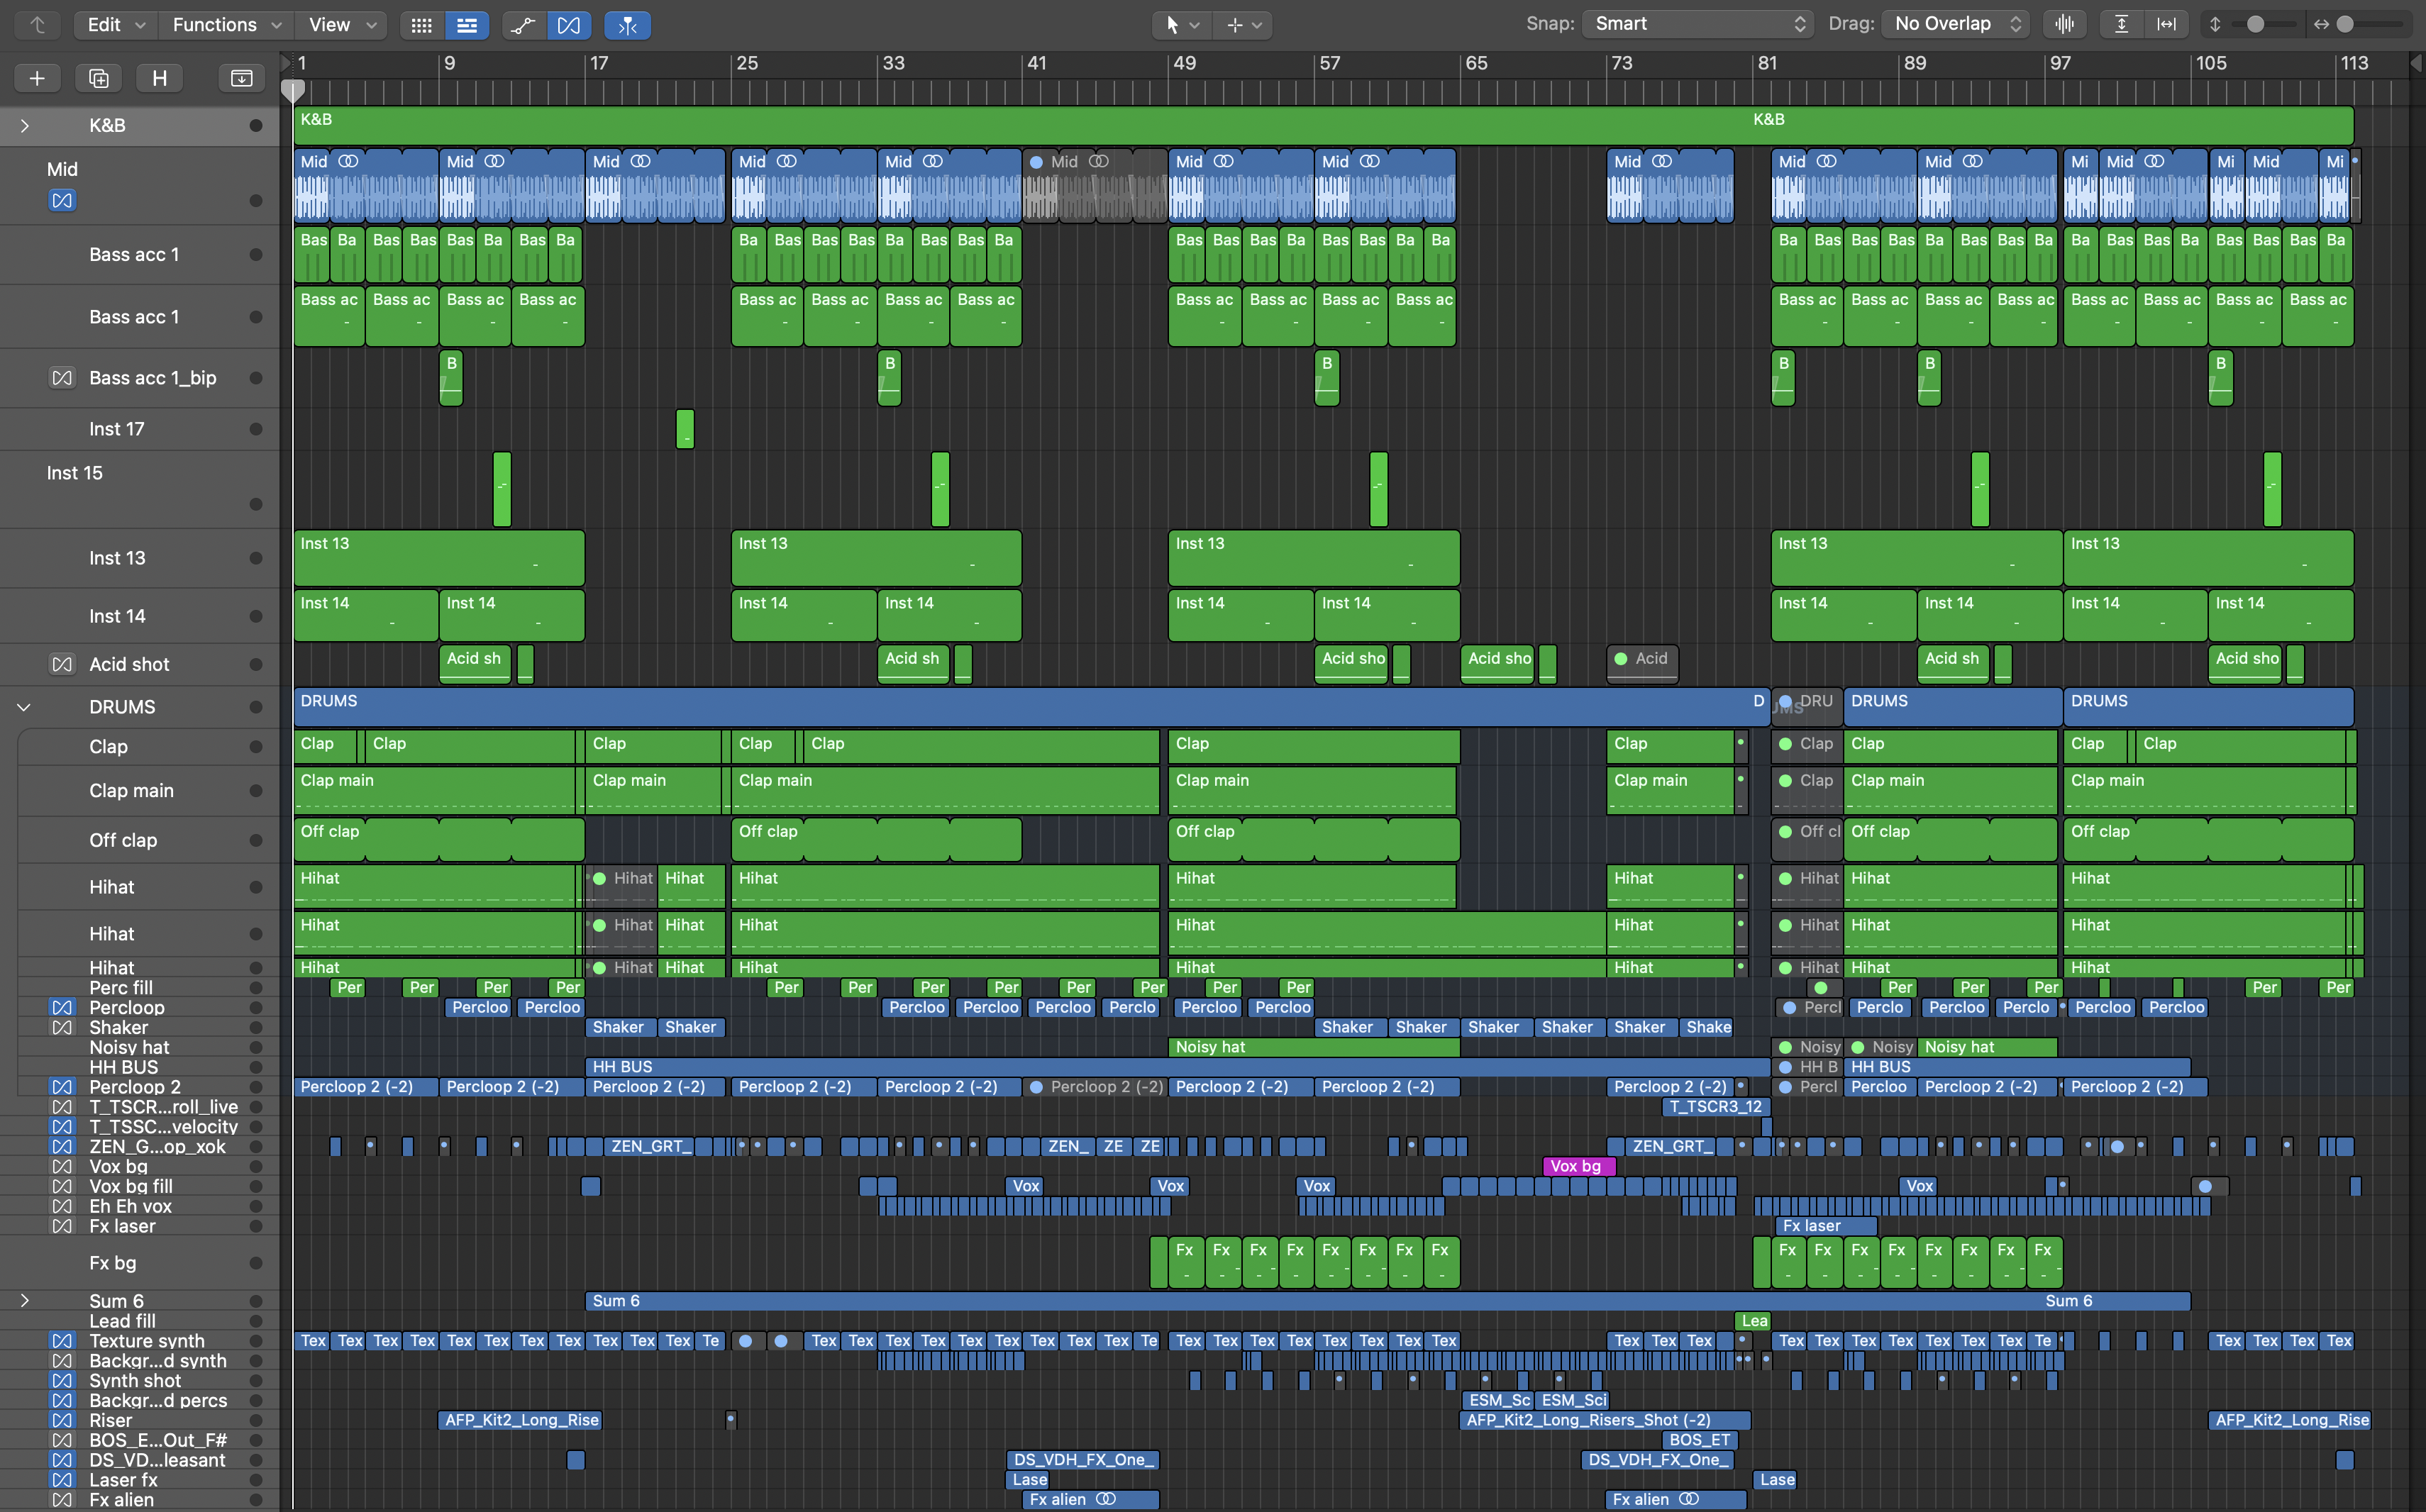The image size is (2426, 1512).
Task: Expand the K&B track stack
Action: [x=24, y=126]
